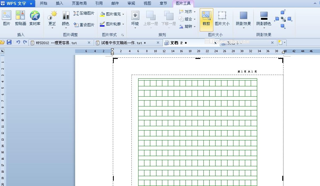The height and width of the screenshot is (186, 320).
Task: Open the 组合 group dropdown
Action: [x=187, y=19]
